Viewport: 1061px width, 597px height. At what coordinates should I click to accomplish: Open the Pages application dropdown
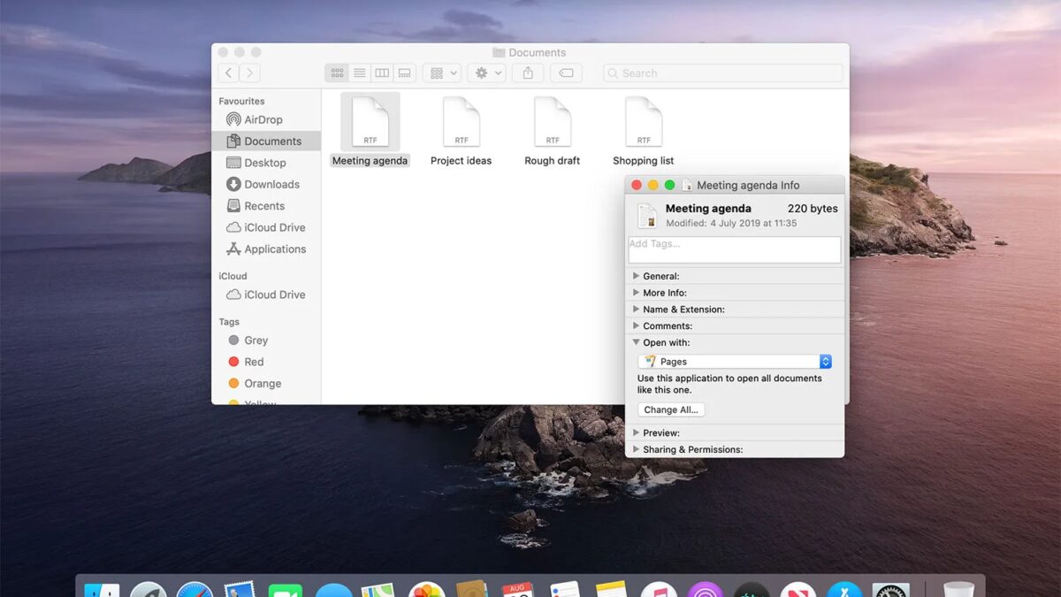(735, 361)
